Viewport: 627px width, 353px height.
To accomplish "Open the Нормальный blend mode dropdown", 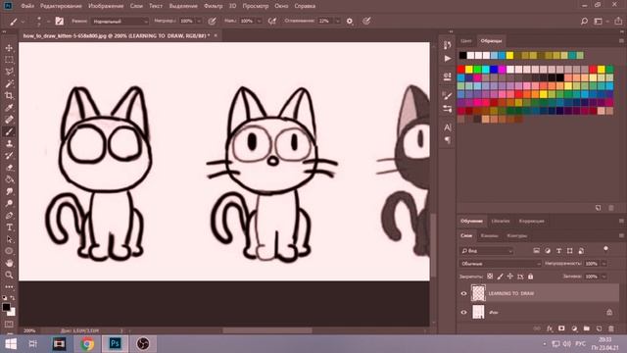I will point(120,22).
